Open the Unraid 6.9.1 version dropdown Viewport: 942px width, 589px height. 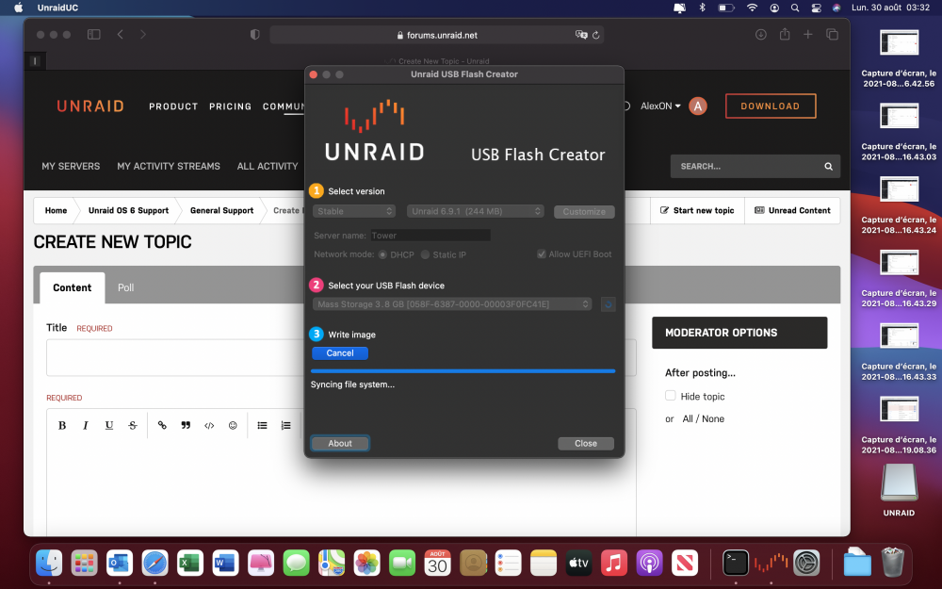pos(475,211)
